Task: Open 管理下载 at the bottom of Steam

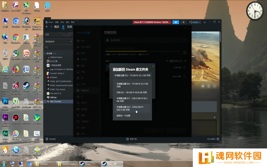Action: pyautogui.click(x=131, y=139)
